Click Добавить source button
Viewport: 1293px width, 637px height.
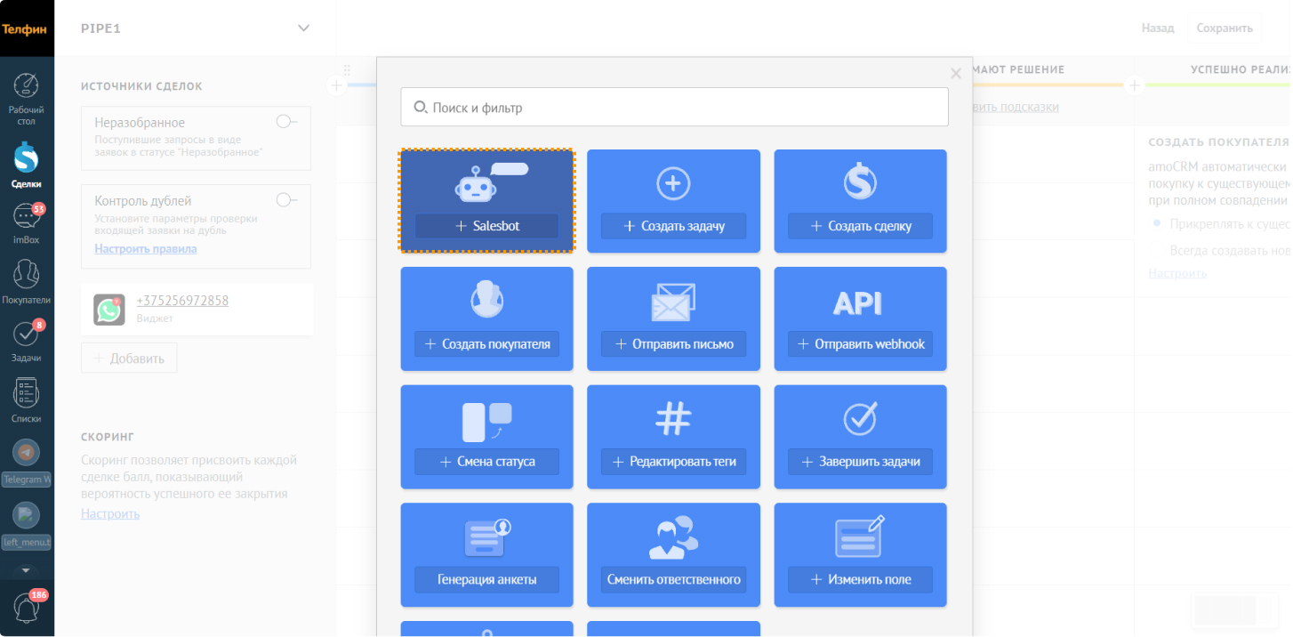[129, 359]
